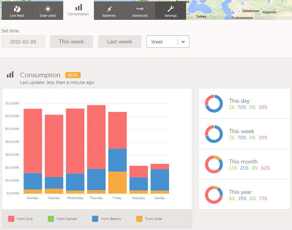Click the This month 13% value
The image size is (292, 230).
point(233,168)
